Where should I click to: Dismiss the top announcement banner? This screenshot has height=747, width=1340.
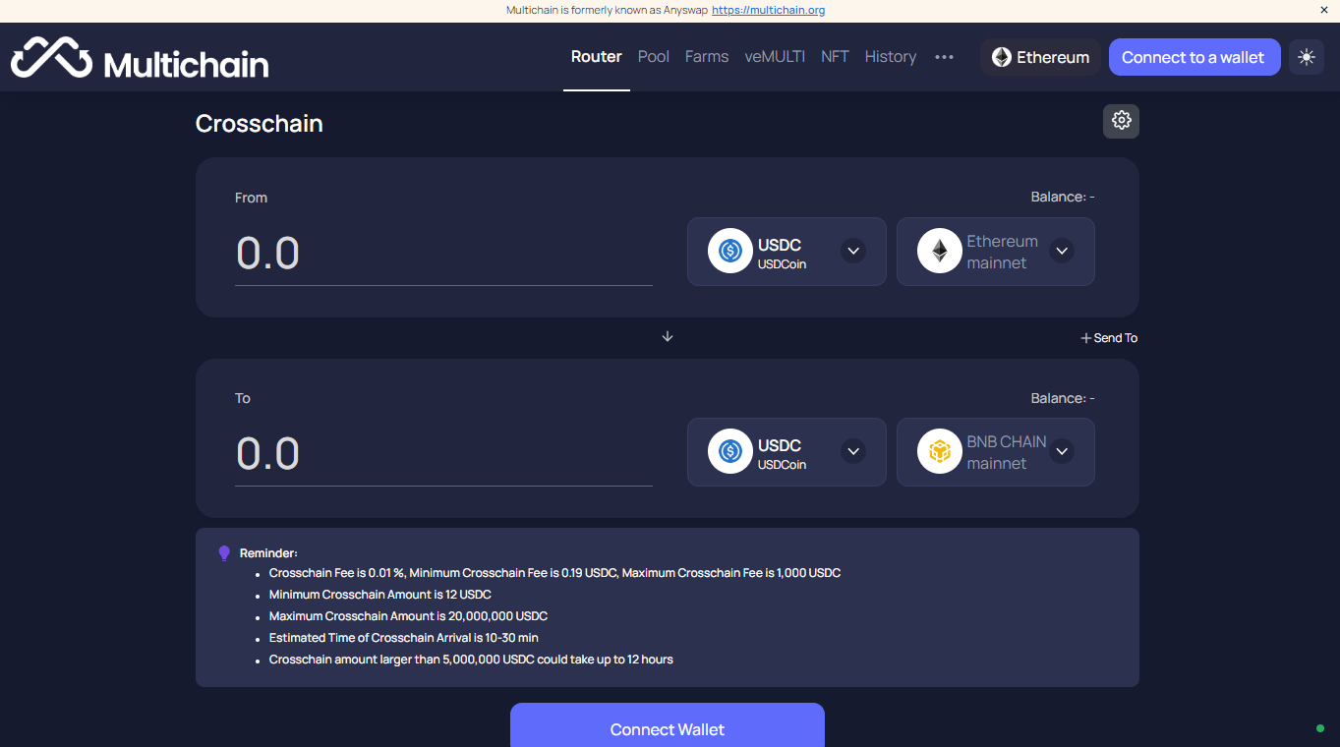coord(1323,10)
